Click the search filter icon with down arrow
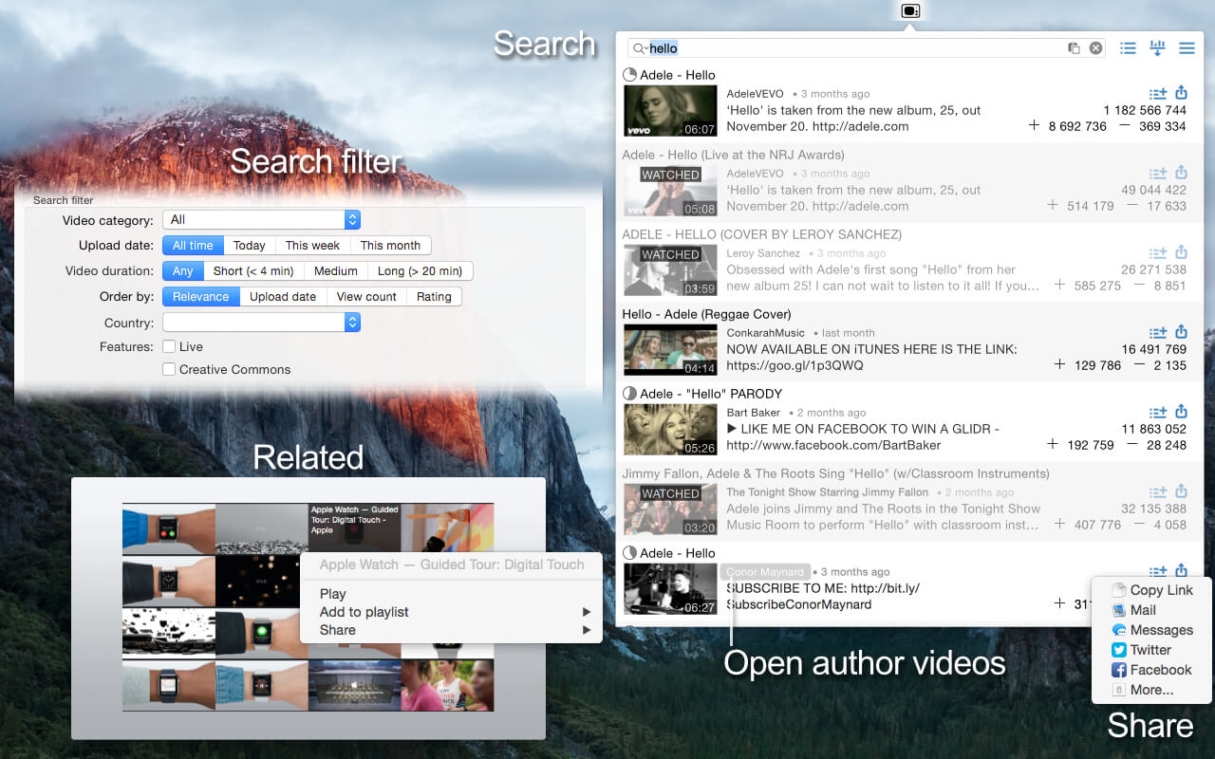This screenshot has height=759, width=1215. [1157, 48]
